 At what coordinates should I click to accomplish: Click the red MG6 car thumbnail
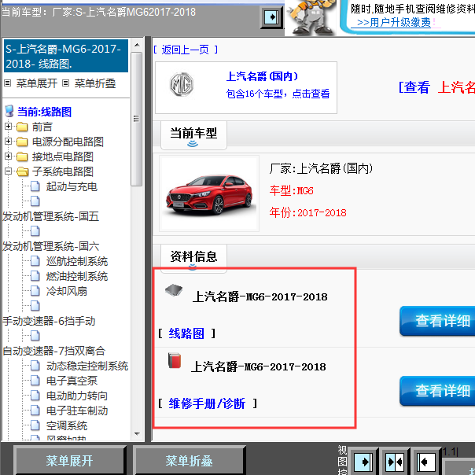209,193
